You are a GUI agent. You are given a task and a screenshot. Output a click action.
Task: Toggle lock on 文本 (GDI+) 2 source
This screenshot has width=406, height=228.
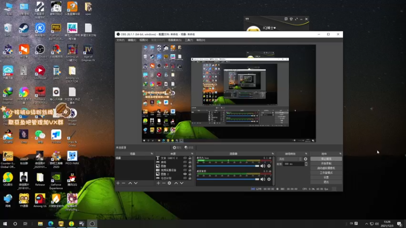(190, 158)
